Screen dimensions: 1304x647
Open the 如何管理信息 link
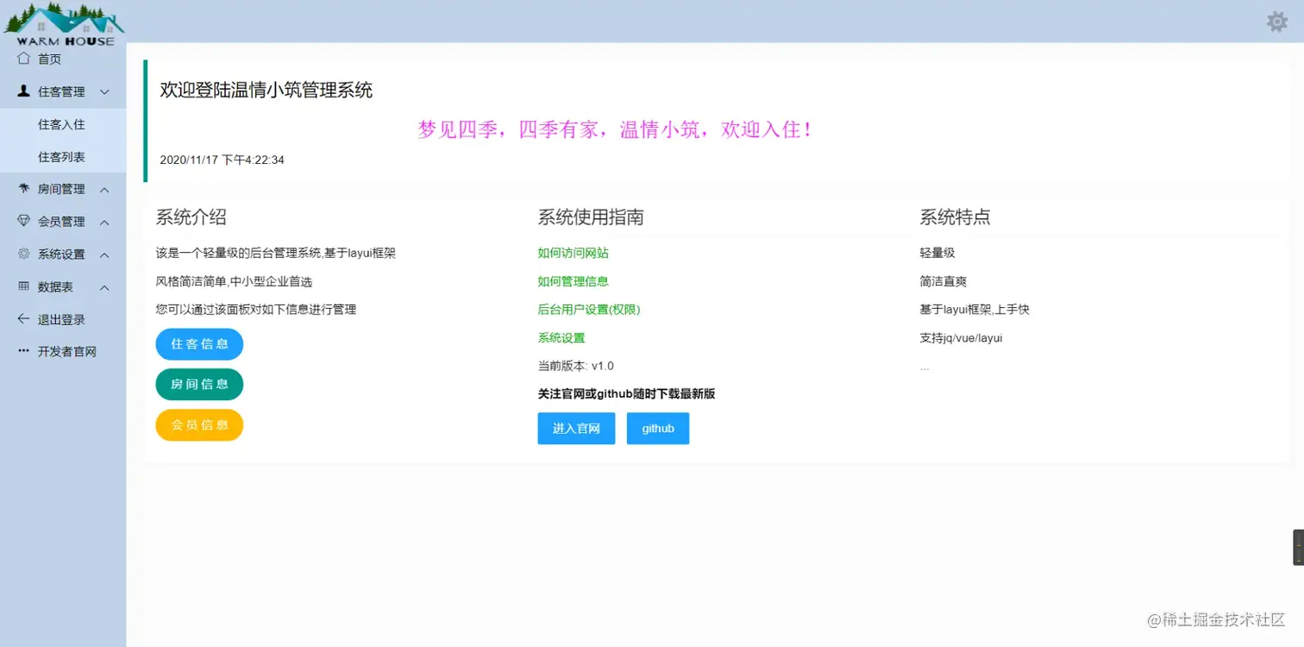point(574,281)
